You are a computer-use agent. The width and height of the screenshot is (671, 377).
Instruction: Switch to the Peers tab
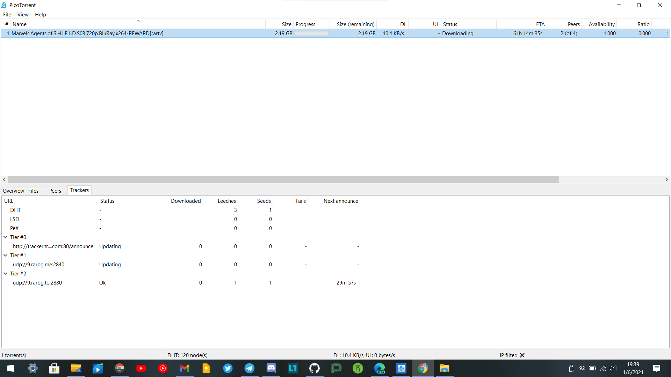pyautogui.click(x=55, y=191)
